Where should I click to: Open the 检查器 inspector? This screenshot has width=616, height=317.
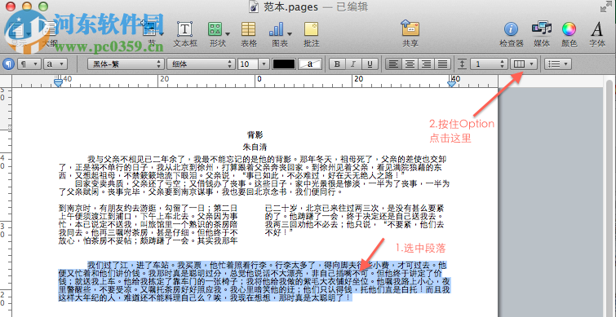pyautogui.click(x=511, y=34)
